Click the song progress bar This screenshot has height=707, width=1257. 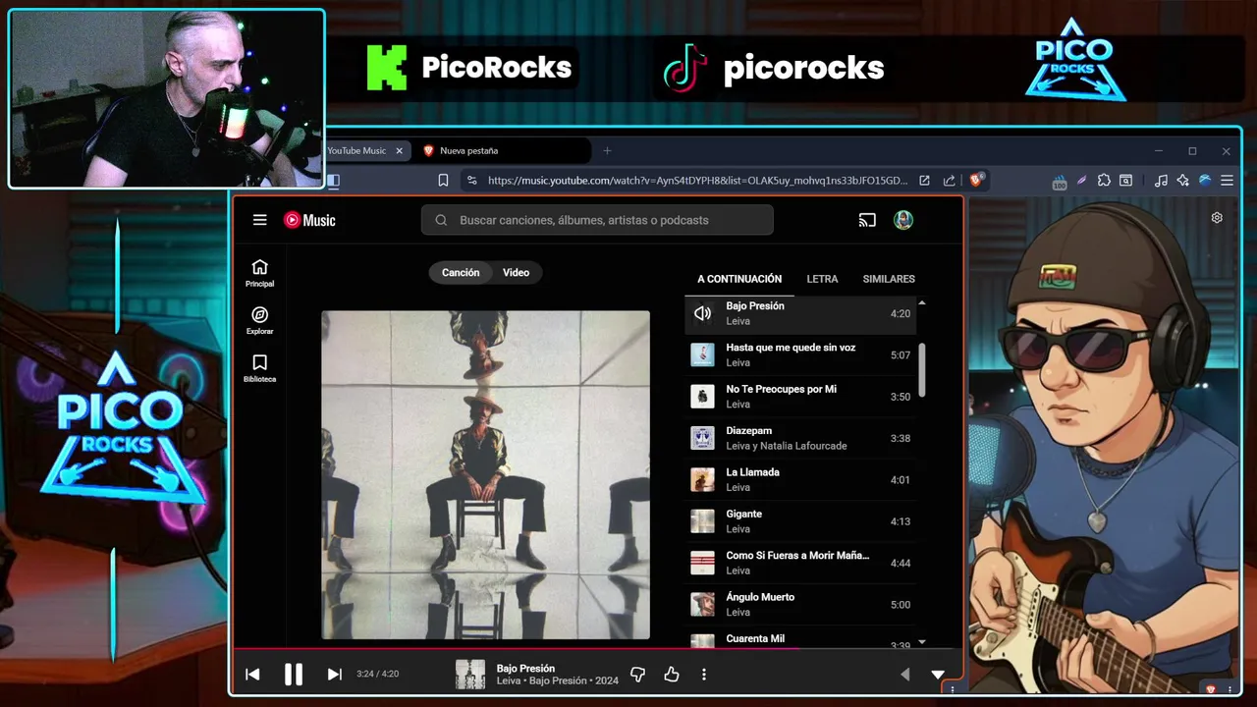pos(598,648)
